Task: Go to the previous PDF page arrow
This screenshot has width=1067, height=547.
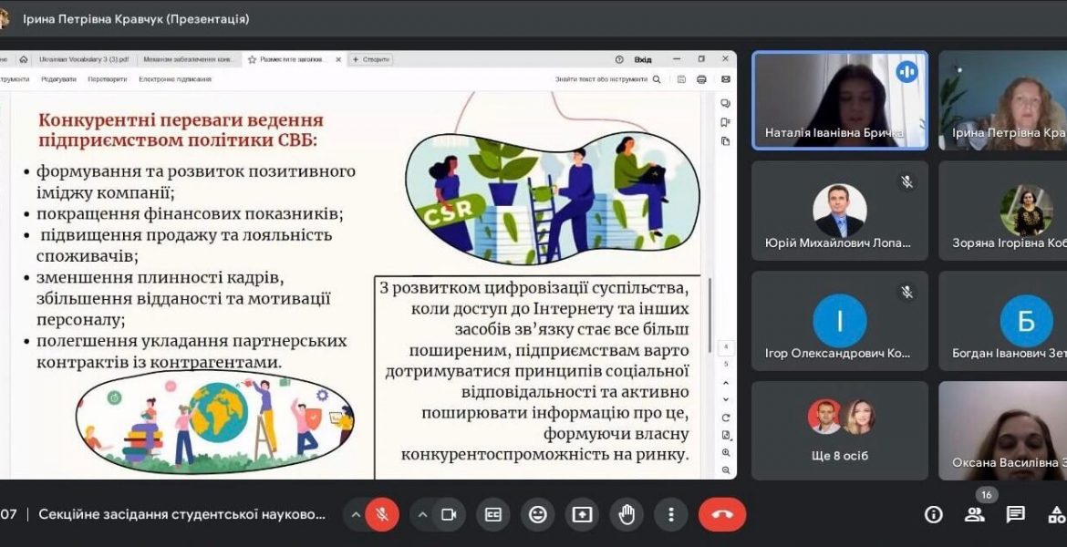Action: click(725, 382)
